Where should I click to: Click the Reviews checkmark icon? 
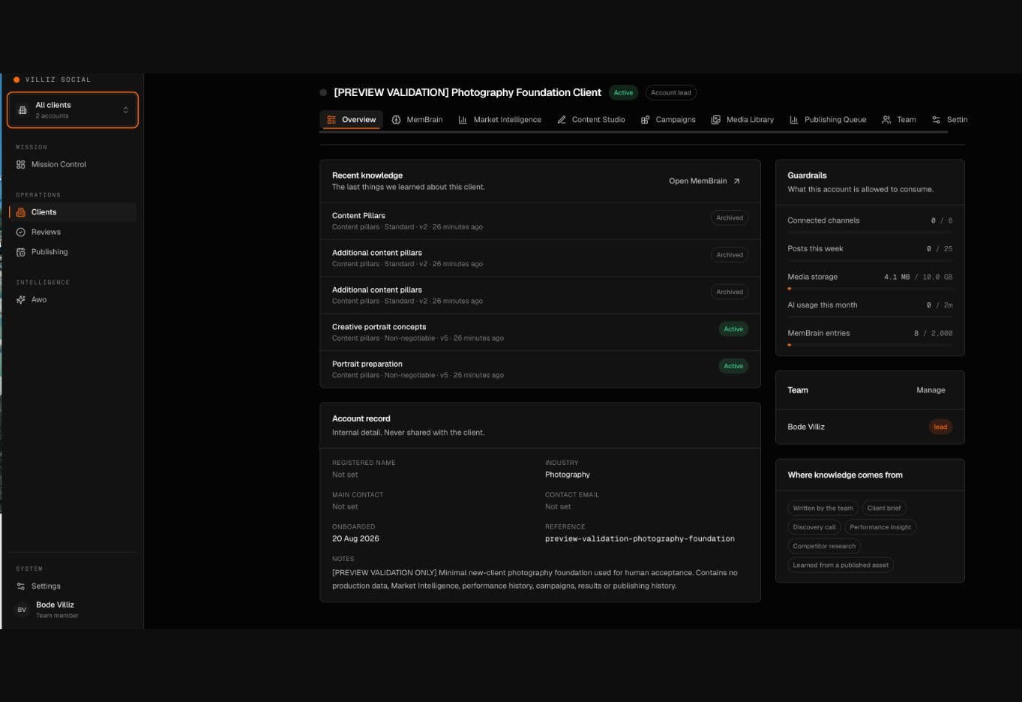(21, 232)
